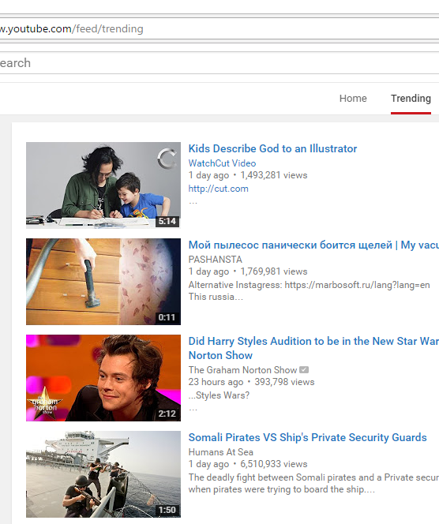Viewport: 439px width, 524px height.
Task: Open the vacuum cleaner video thumbnail
Action: click(103, 282)
